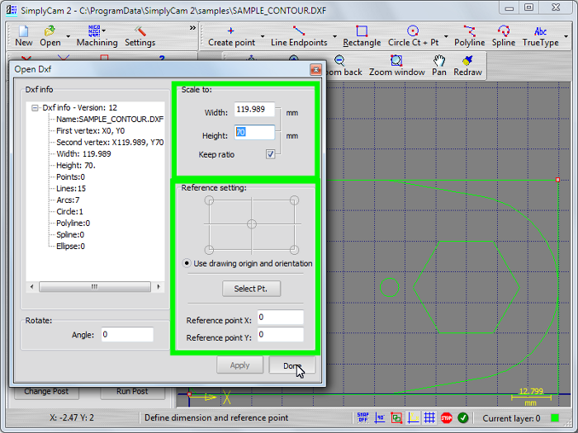
Task: Open the Machining tool
Action: coord(97,35)
